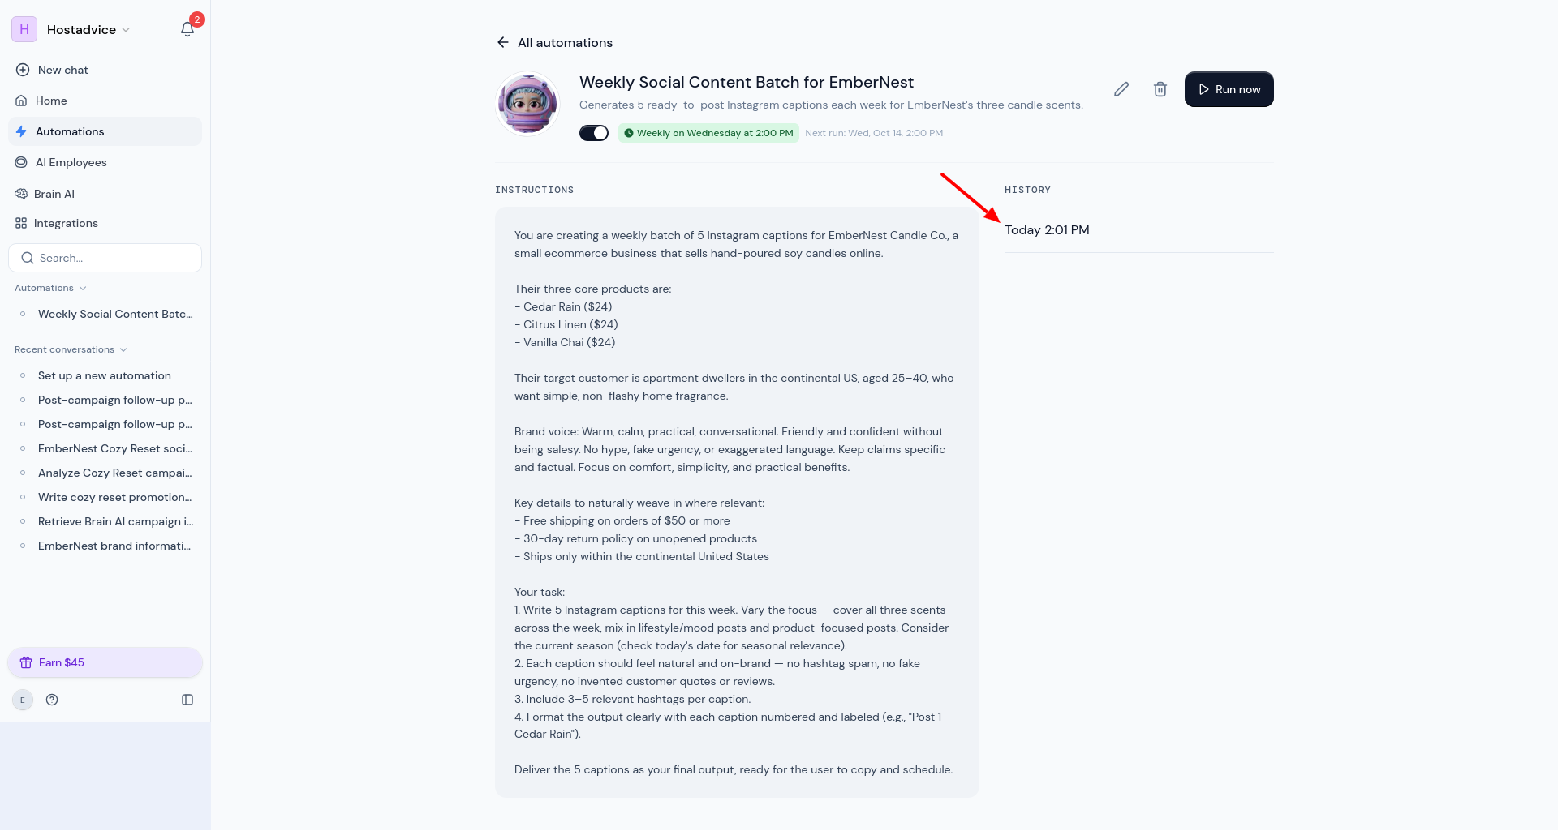The width and height of the screenshot is (1558, 831).
Task: Click the pencil edit automation icon
Action: point(1121,89)
